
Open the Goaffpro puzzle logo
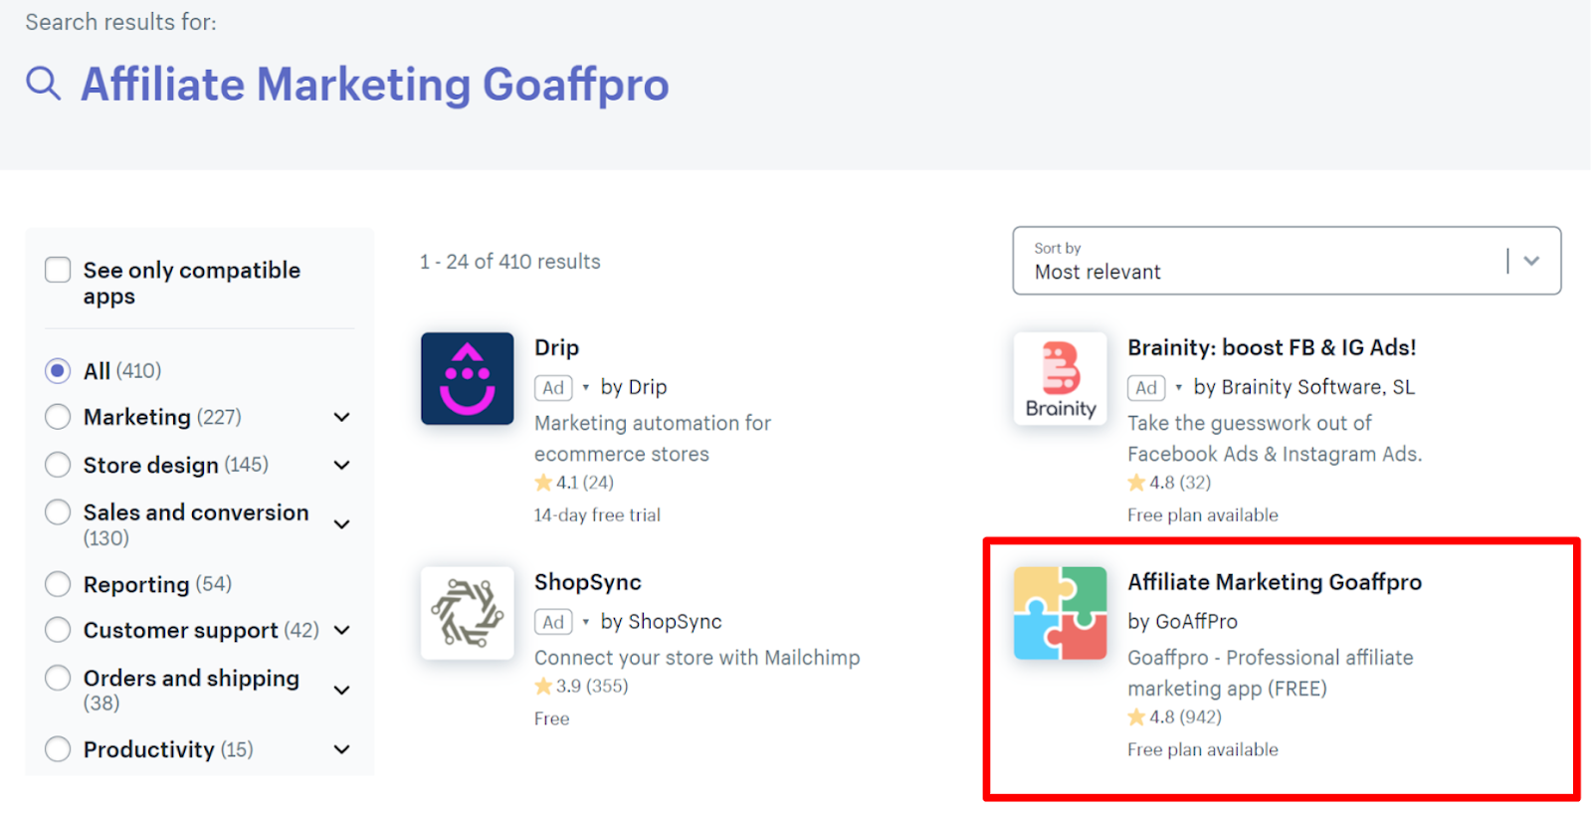[x=1060, y=613]
